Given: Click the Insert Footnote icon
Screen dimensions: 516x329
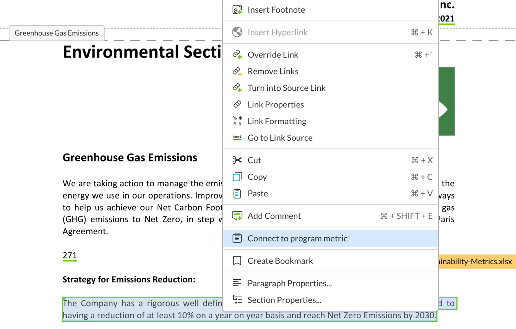Looking at the screenshot, I should [x=237, y=10].
